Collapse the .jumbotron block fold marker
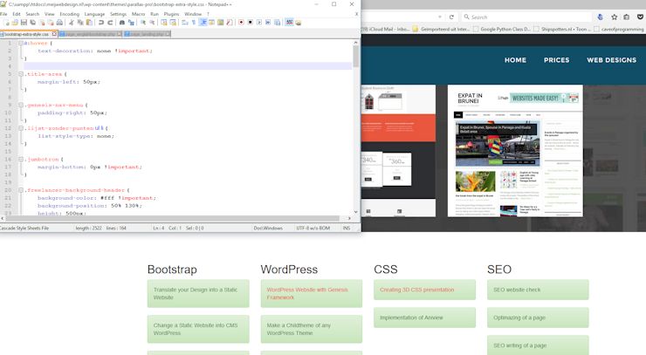This screenshot has width=646, height=355. tap(21, 159)
